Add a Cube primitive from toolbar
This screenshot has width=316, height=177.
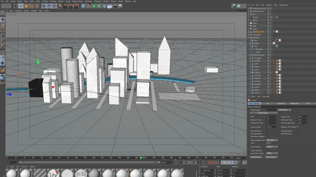point(83,6)
